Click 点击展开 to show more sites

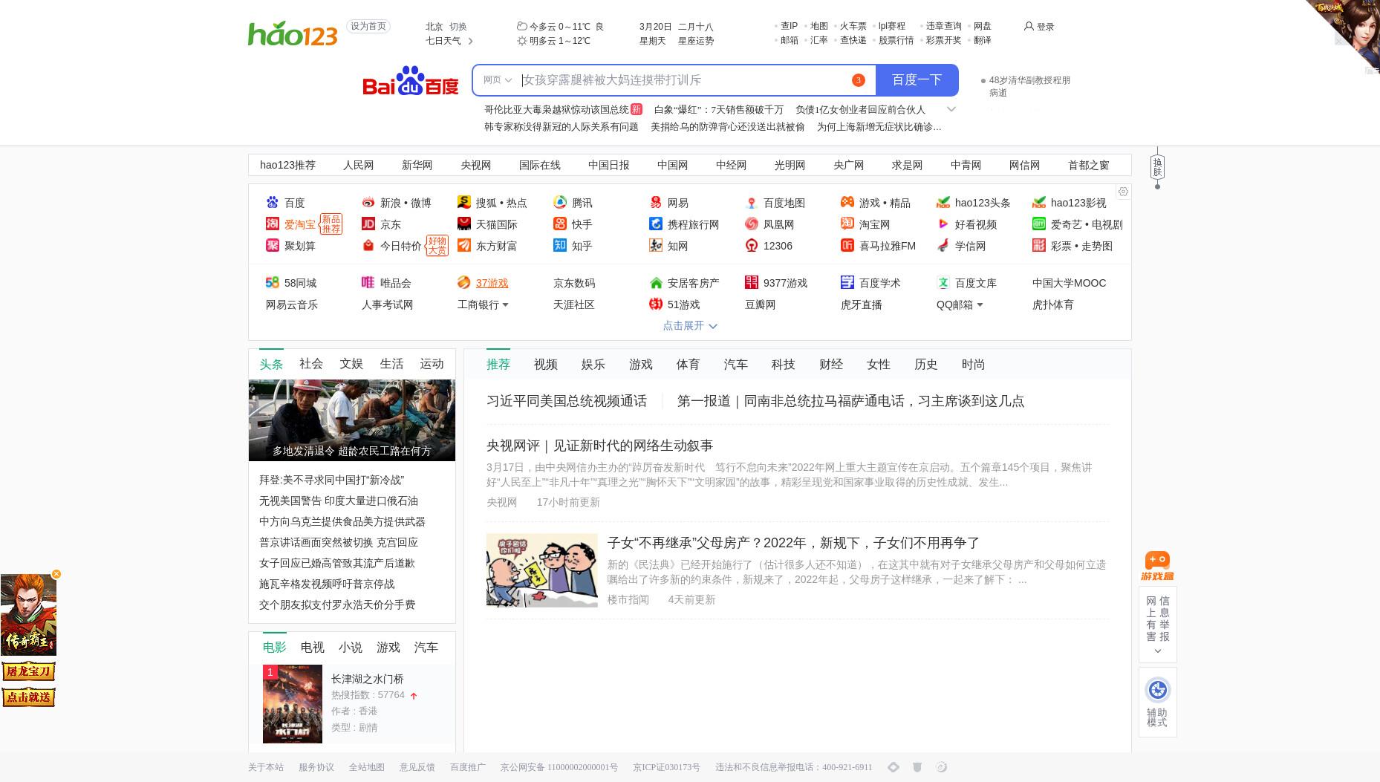tap(690, 325)
